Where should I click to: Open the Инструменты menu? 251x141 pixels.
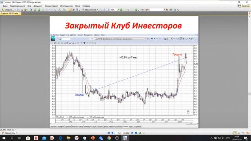66,6
